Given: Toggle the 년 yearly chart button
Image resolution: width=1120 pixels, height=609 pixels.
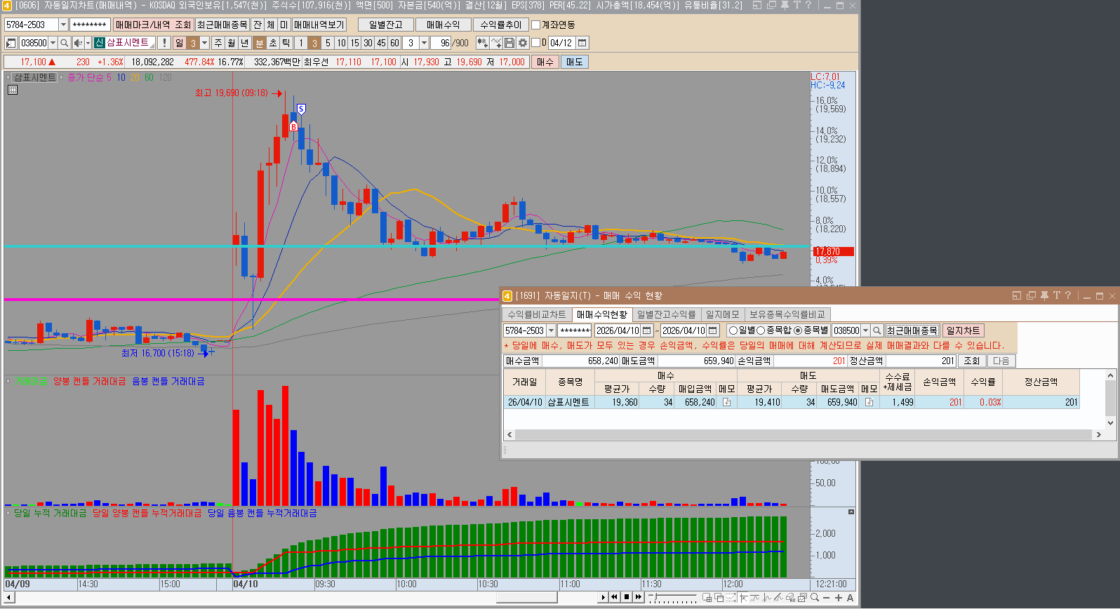Looking at the screenshot, I should 244,43.
